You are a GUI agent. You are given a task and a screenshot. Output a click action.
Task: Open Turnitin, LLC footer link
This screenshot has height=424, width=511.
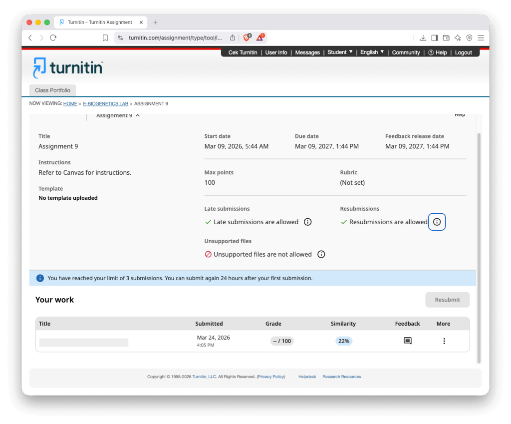pyautogui.click(x=204, y=377)
